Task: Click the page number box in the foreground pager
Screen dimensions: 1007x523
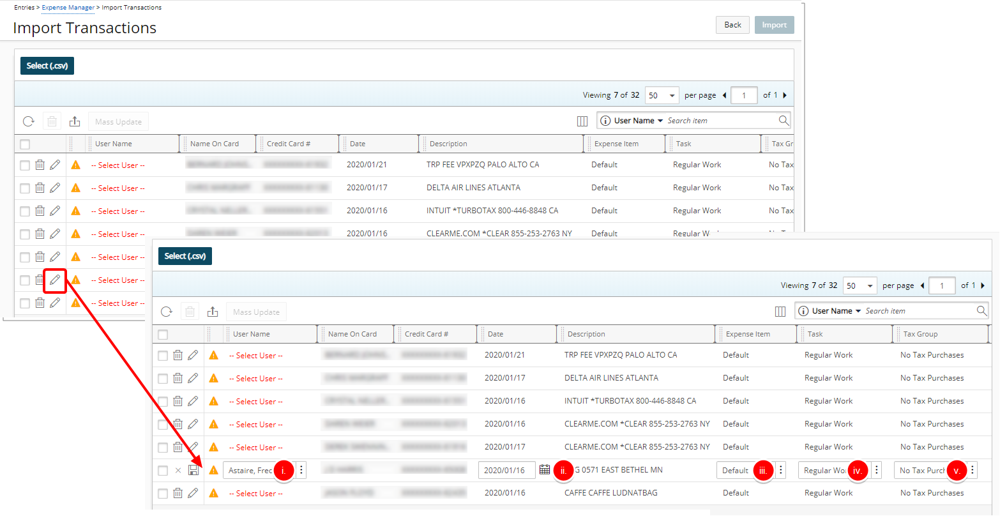Action: click(x=942, y=285)
